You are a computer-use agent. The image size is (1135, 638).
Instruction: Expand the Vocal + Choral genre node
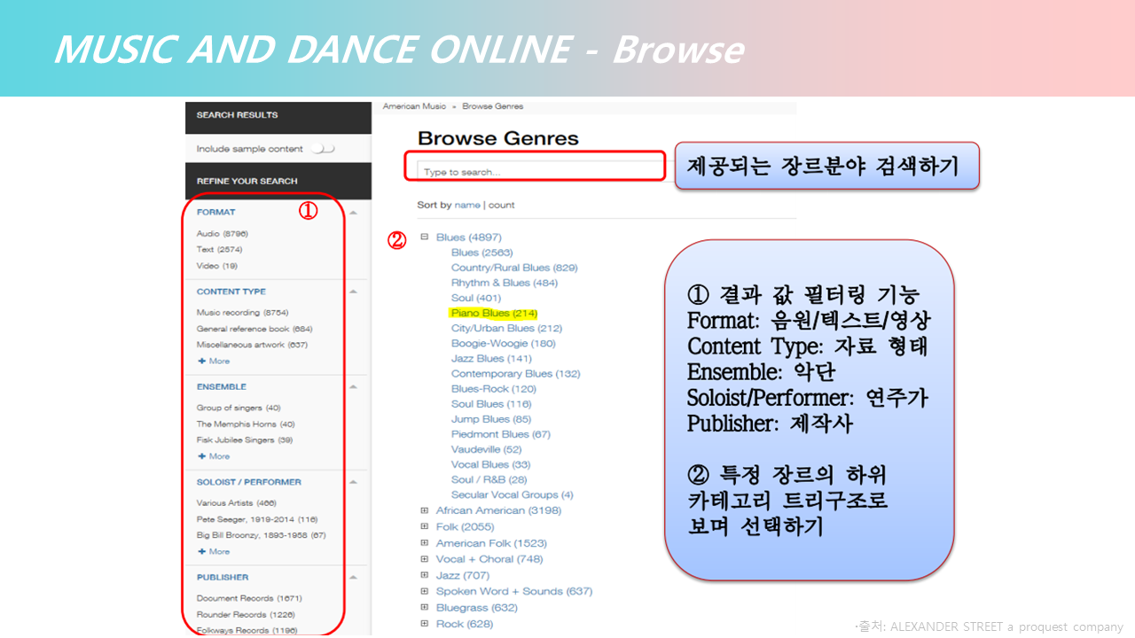click(425, 559)
